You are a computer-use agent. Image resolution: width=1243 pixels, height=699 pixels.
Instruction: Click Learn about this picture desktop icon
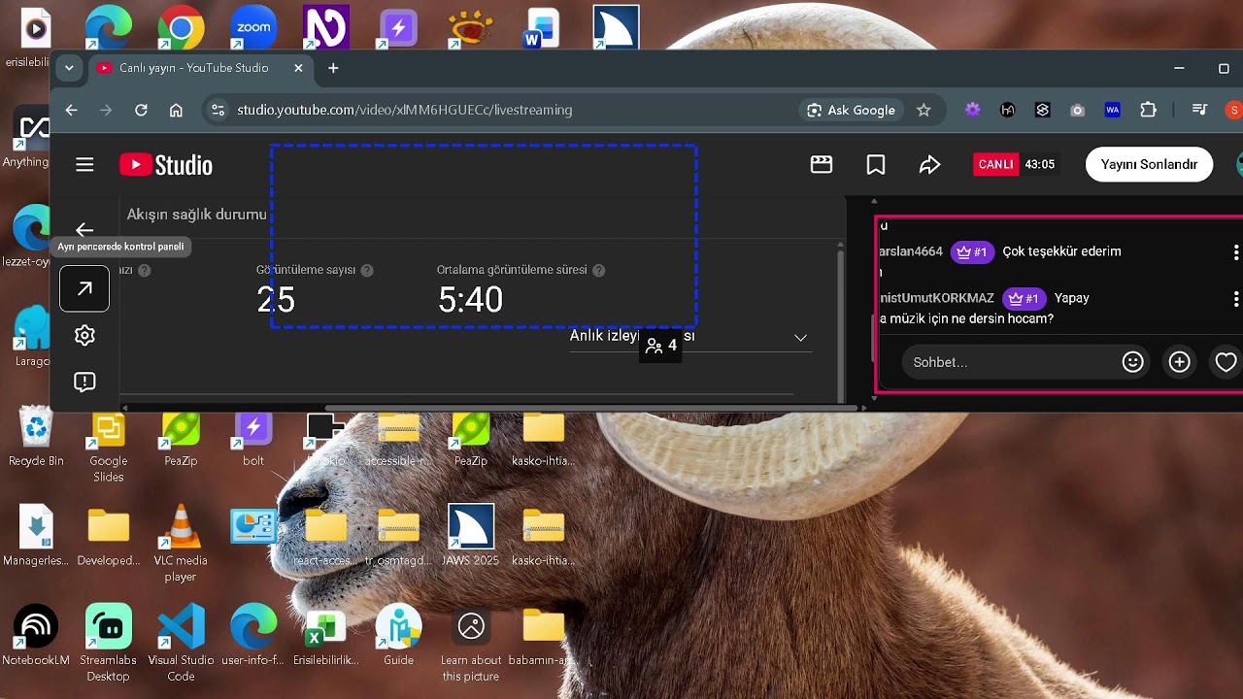[x=471, y=643]
